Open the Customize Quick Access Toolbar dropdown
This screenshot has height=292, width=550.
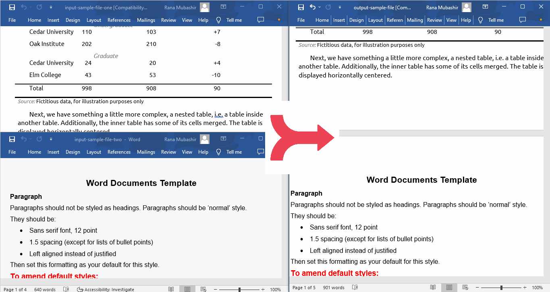[51, 7]
